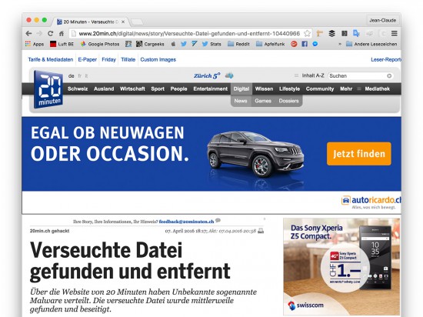Click the Google+ bookmark icon

[x=294, y=44]
